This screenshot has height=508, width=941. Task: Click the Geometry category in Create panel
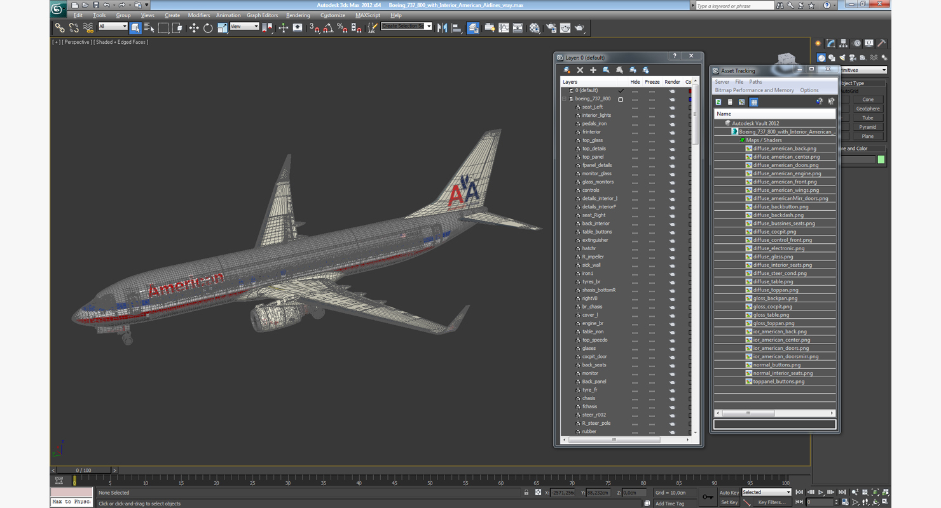point(821,58)
